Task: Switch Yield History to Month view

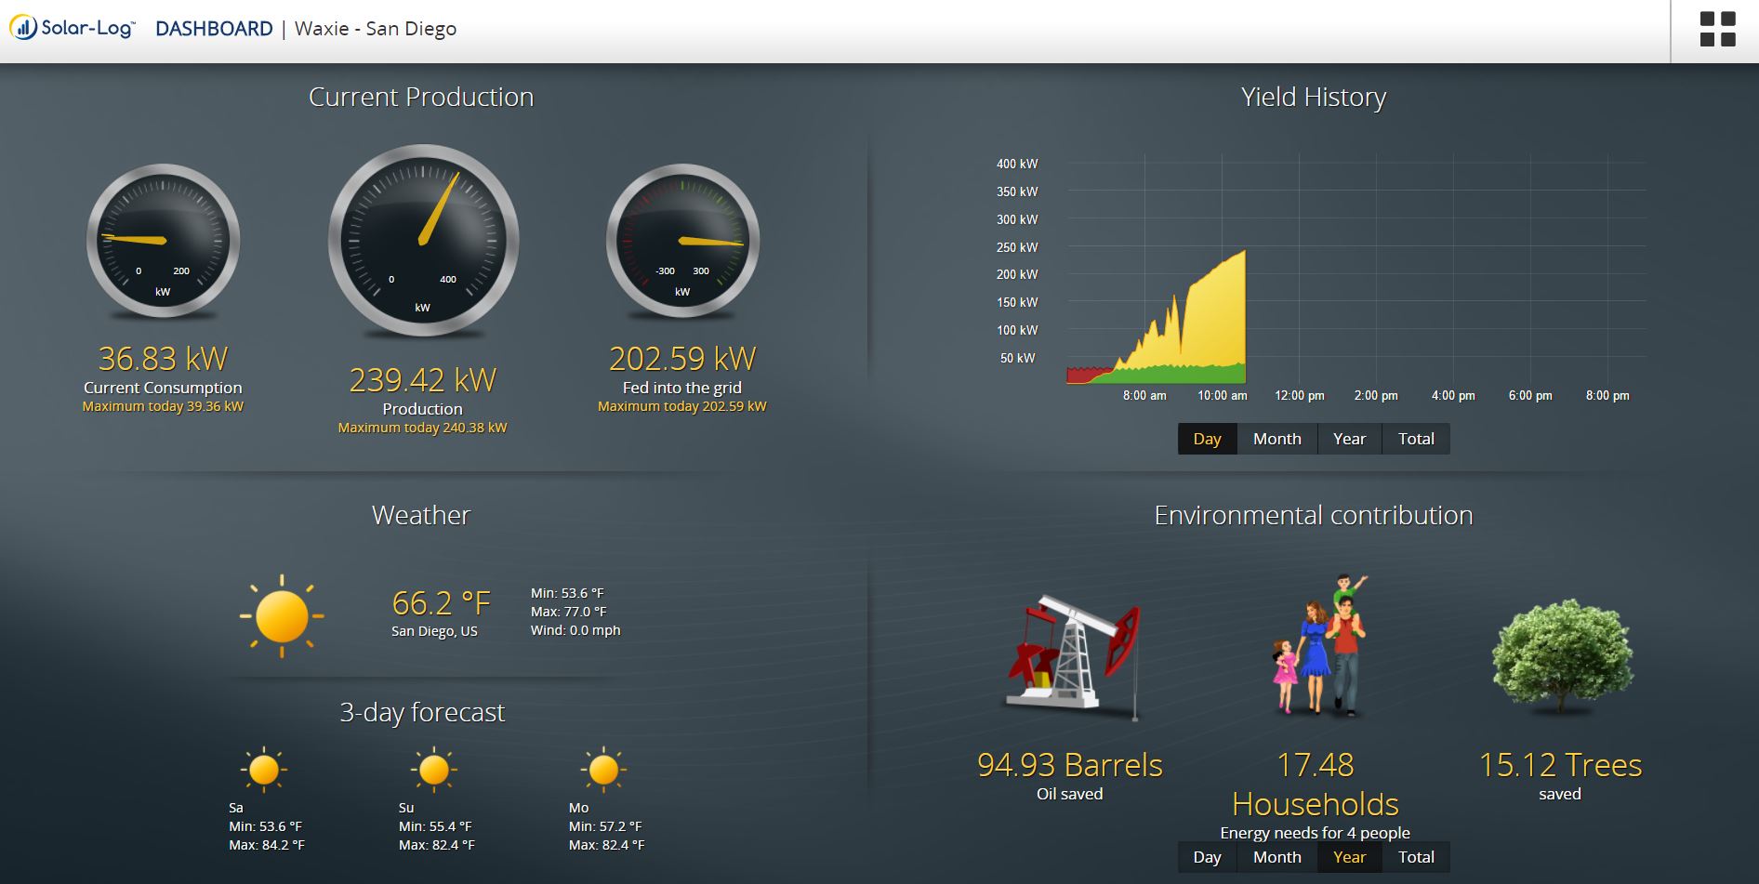Action: [x=1276, y=439]
